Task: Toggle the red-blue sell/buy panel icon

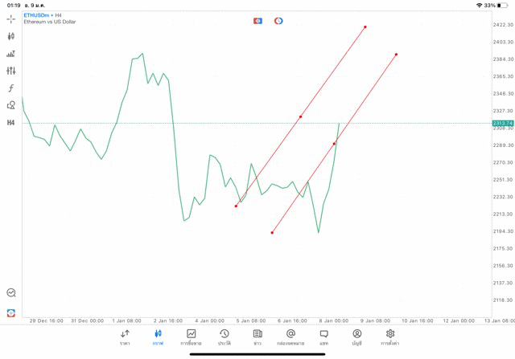Action: [257, 21]
